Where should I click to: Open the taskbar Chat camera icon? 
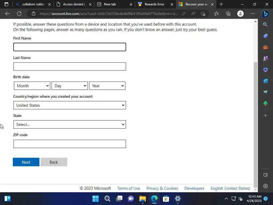131,199
